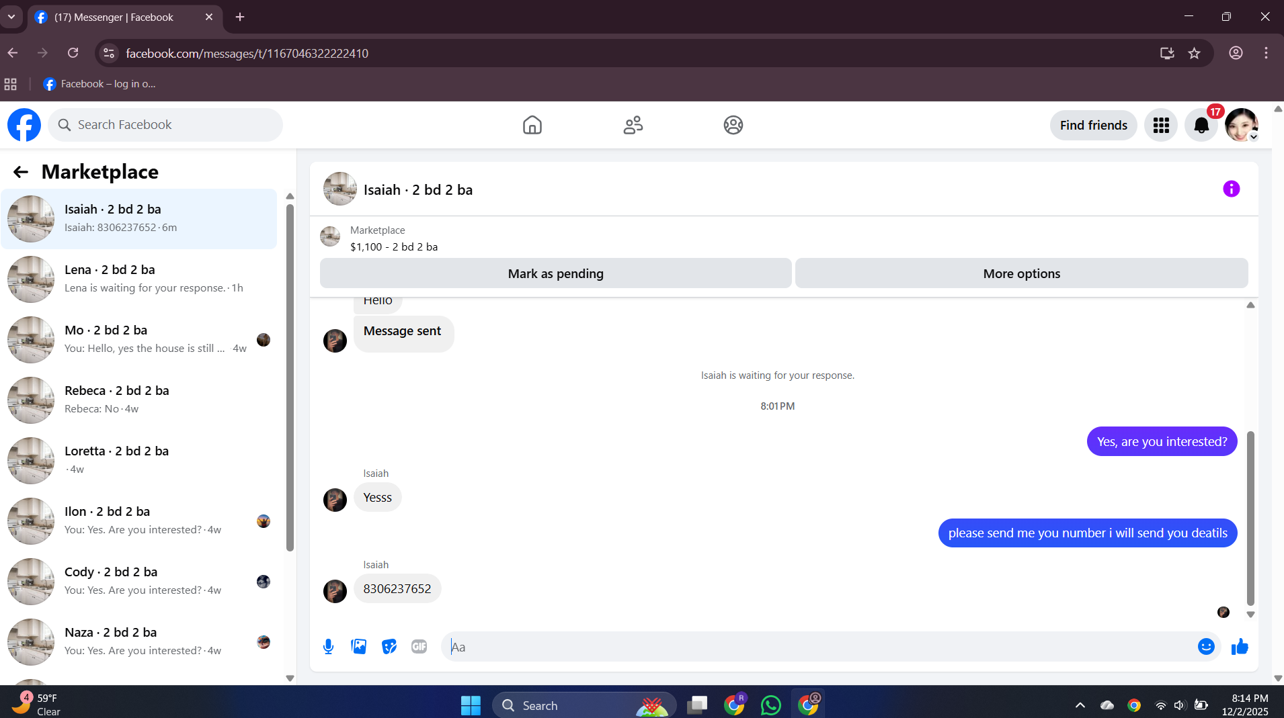Open the weather widget 59°F Clear
The height and width of the screenshot is (718, 1284).
pyautogui.click(x=37, y=705)
